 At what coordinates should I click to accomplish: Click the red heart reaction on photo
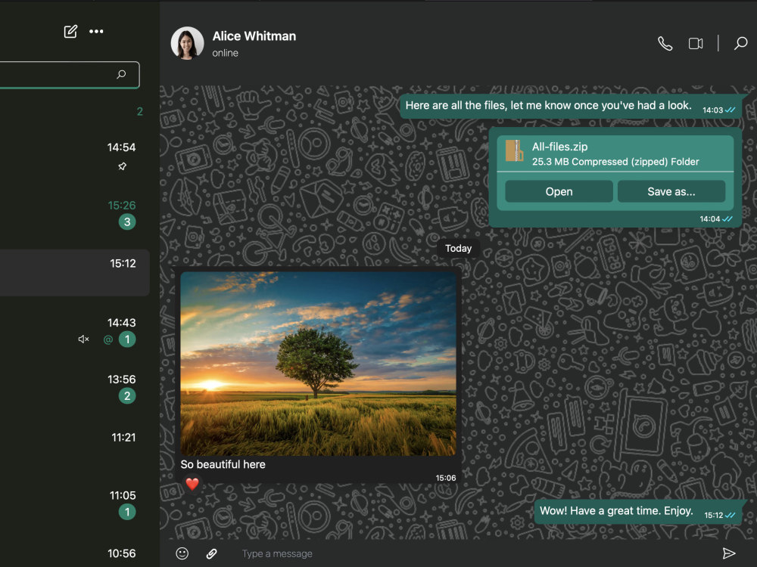click(192, 484)
